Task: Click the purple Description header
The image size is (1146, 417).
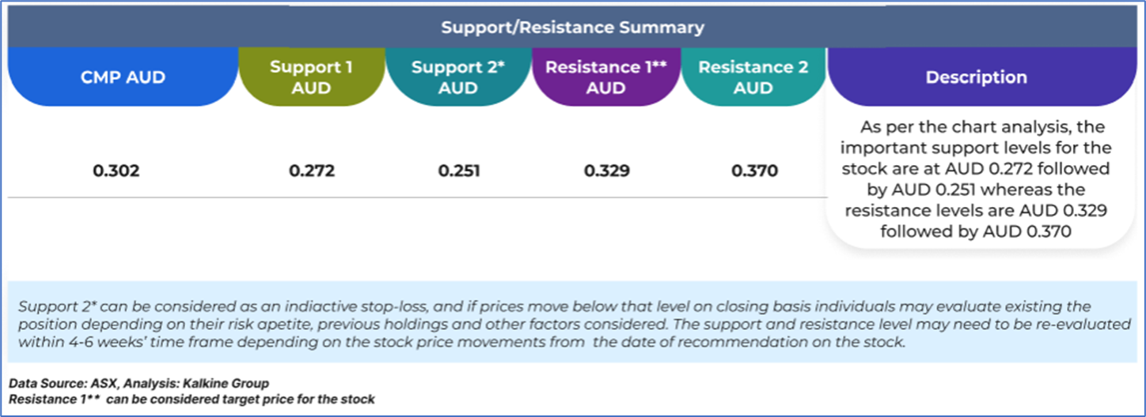Action: pos(976,77)
